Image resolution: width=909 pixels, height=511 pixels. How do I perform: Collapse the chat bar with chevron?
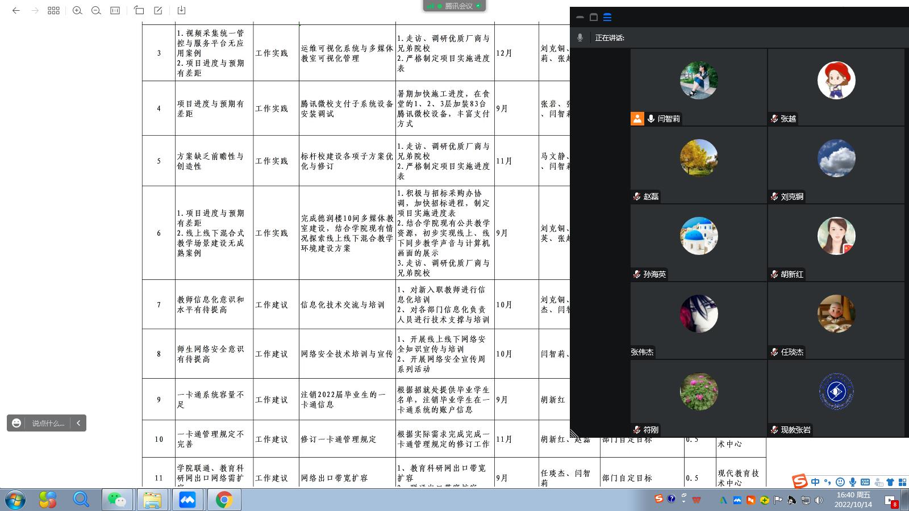[78, 423]
